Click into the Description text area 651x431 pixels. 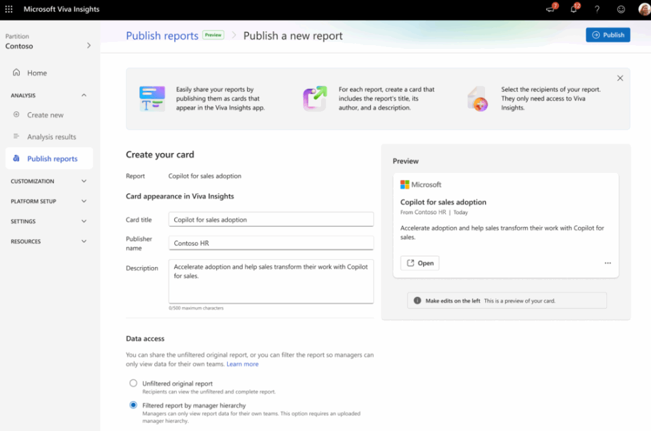coord(271,282)
